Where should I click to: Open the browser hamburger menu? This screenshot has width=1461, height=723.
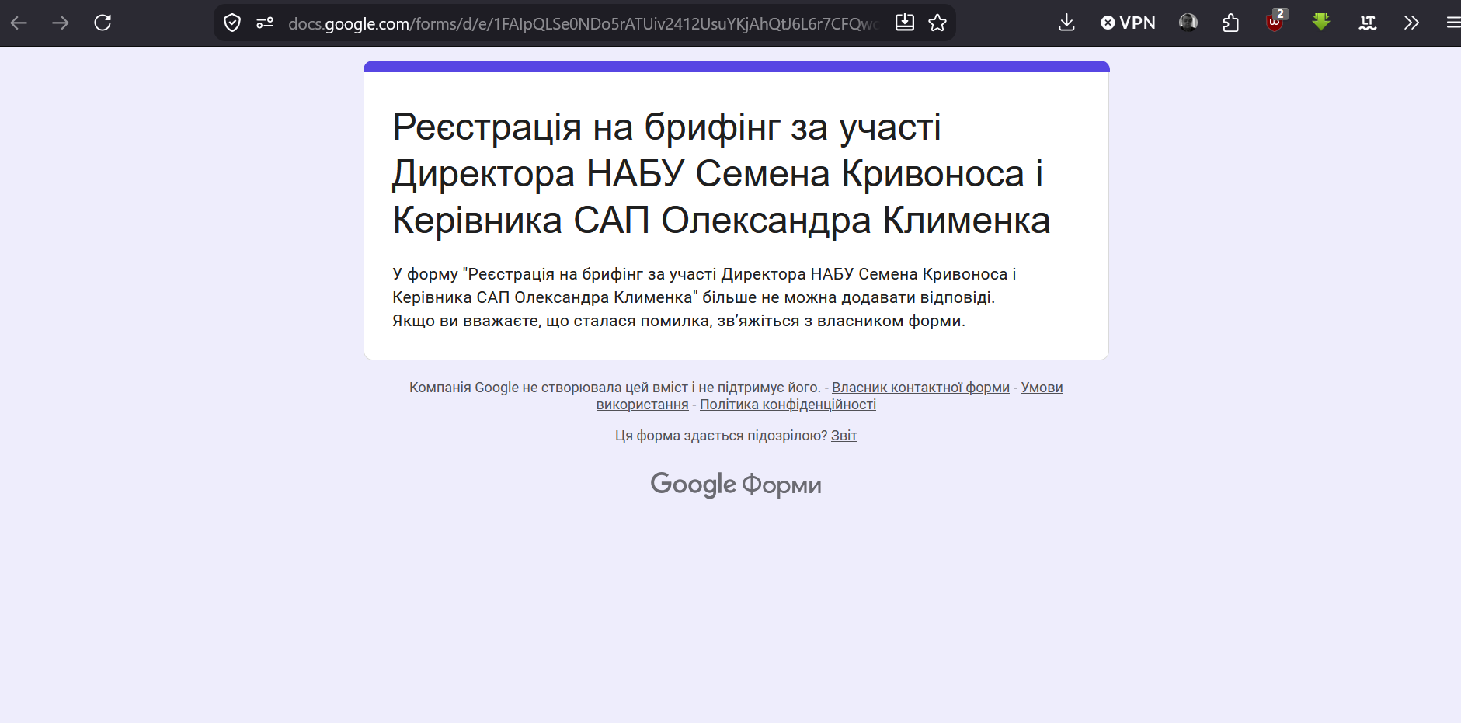(x=1452, y=23)
